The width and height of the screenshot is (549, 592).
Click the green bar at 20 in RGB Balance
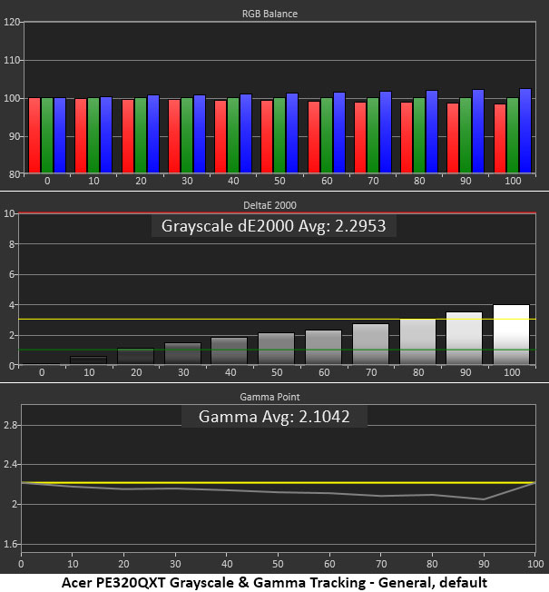pos(141,135)
